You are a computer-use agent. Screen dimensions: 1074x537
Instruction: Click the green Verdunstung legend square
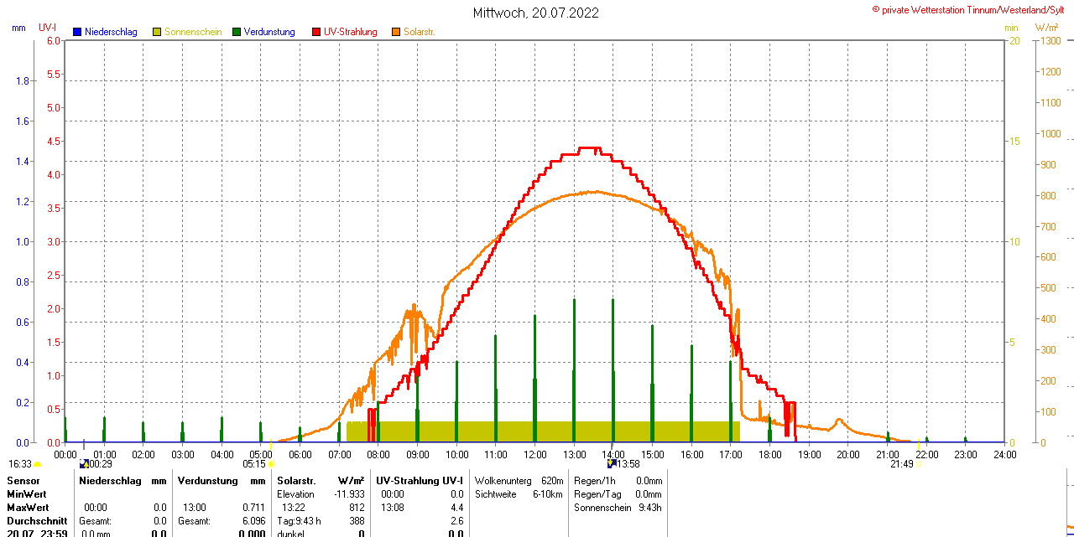pos(237,32)
